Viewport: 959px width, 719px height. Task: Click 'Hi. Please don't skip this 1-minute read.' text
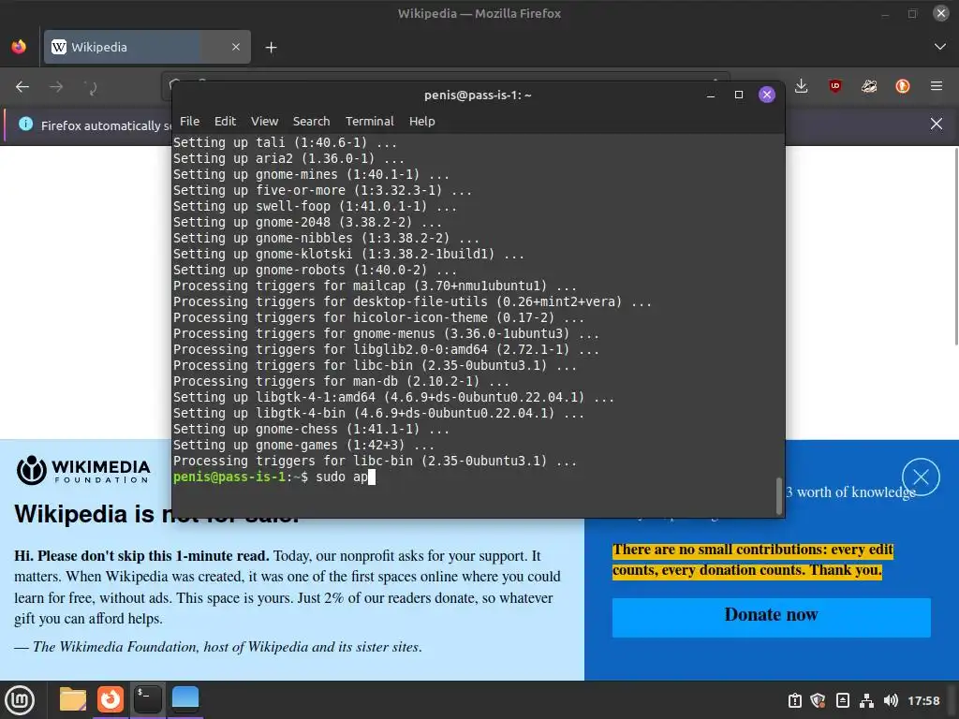coord(141,556)
